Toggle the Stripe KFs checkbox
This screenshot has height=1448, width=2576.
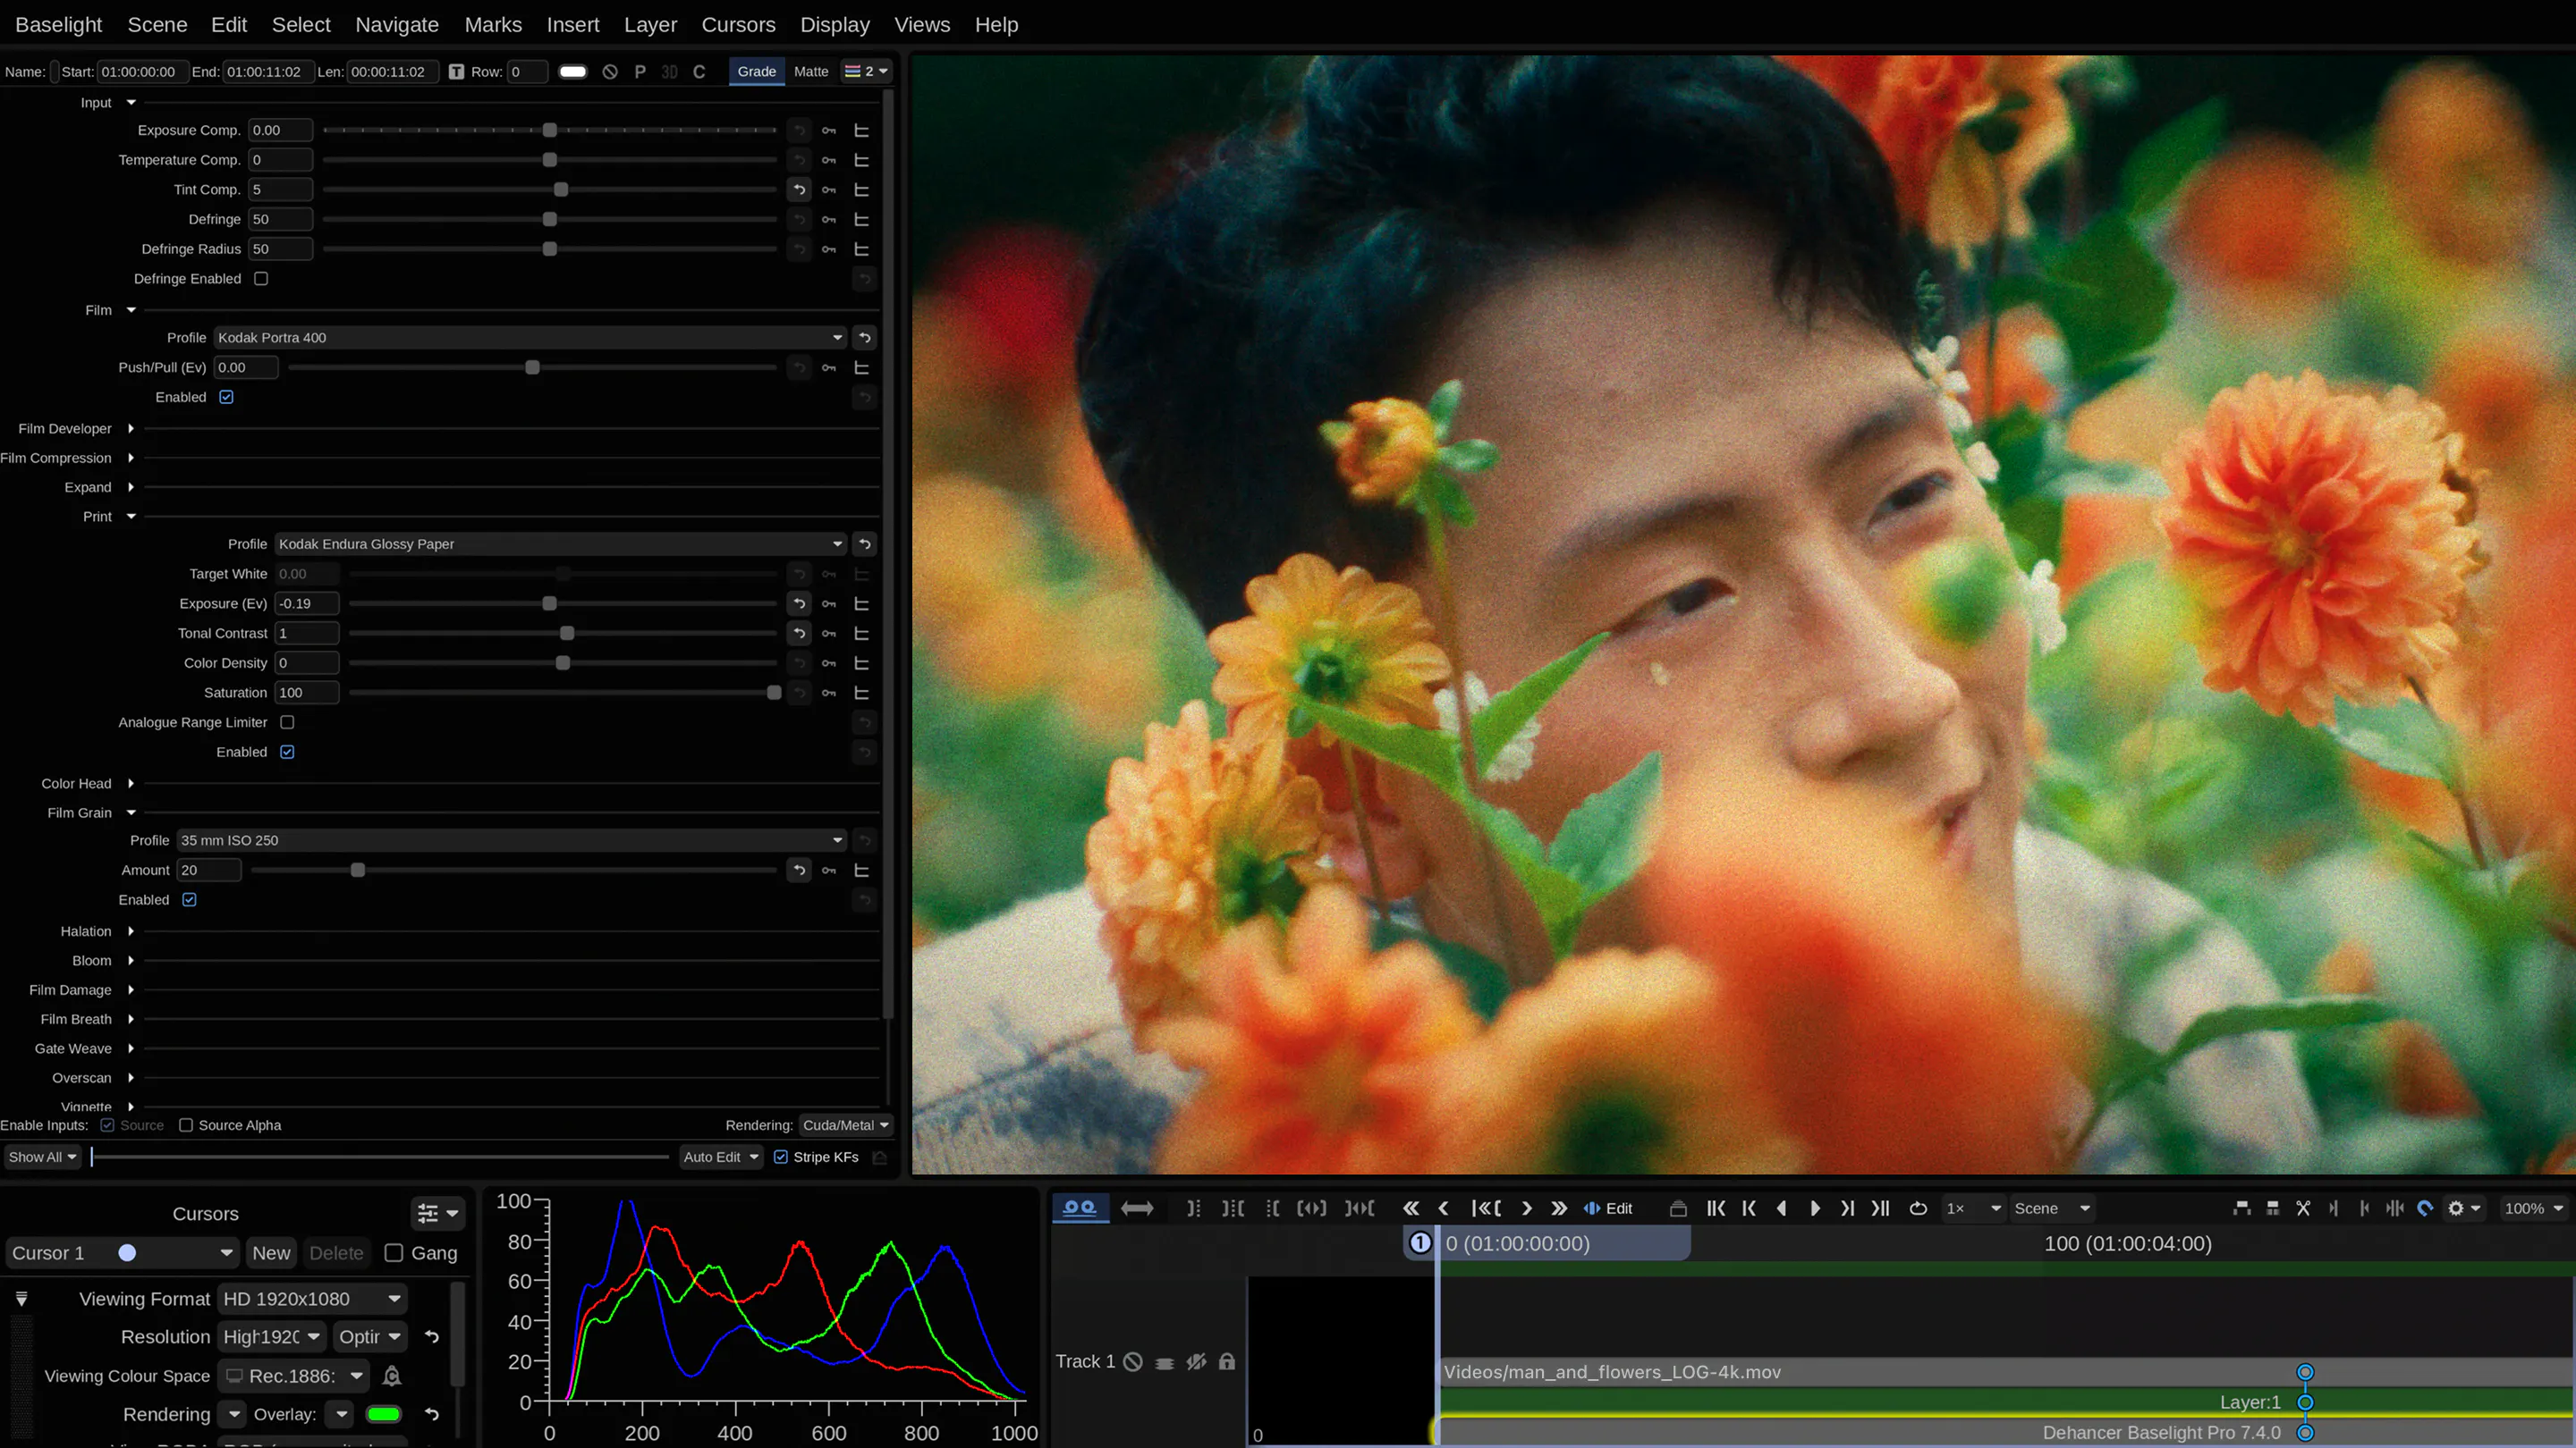[781, 1158]
